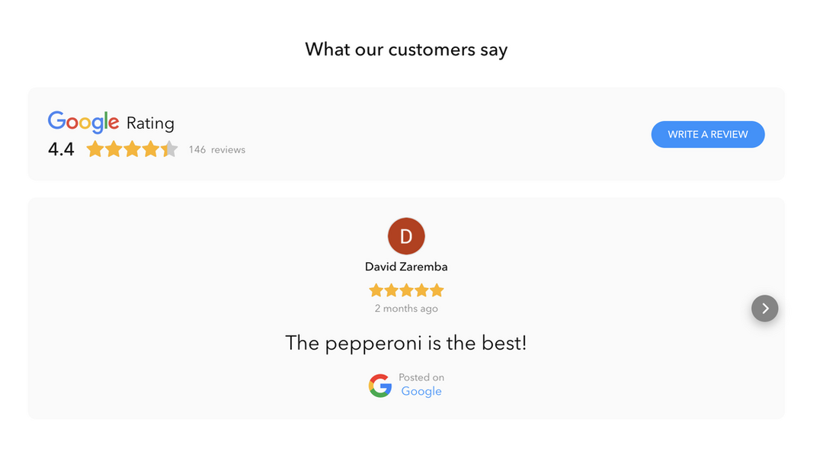The width and height of the screenshot is (823, 474).
Task: Click the gray "Posted on" label
Action: (x=421, y=377)
